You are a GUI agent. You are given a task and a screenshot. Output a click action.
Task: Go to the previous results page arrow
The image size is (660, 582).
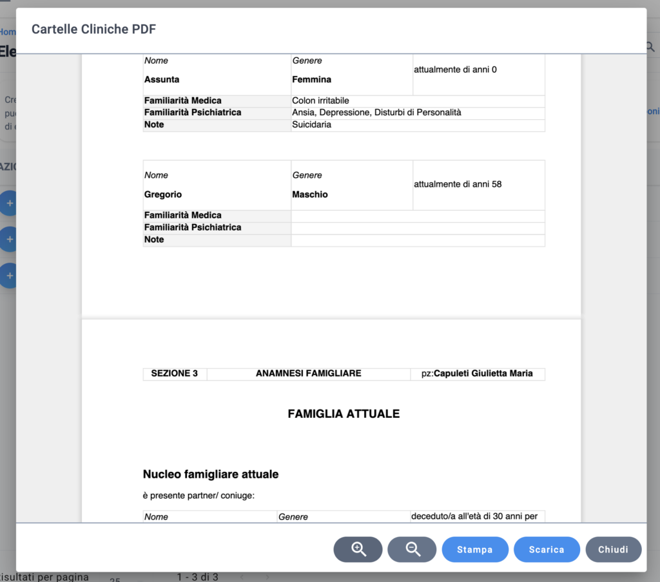point(242,577)
